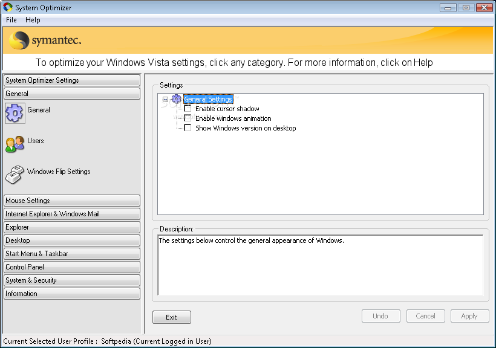
Task: Click the 'Enable cursor shadow' label text
Action: [x=227, y=109]
